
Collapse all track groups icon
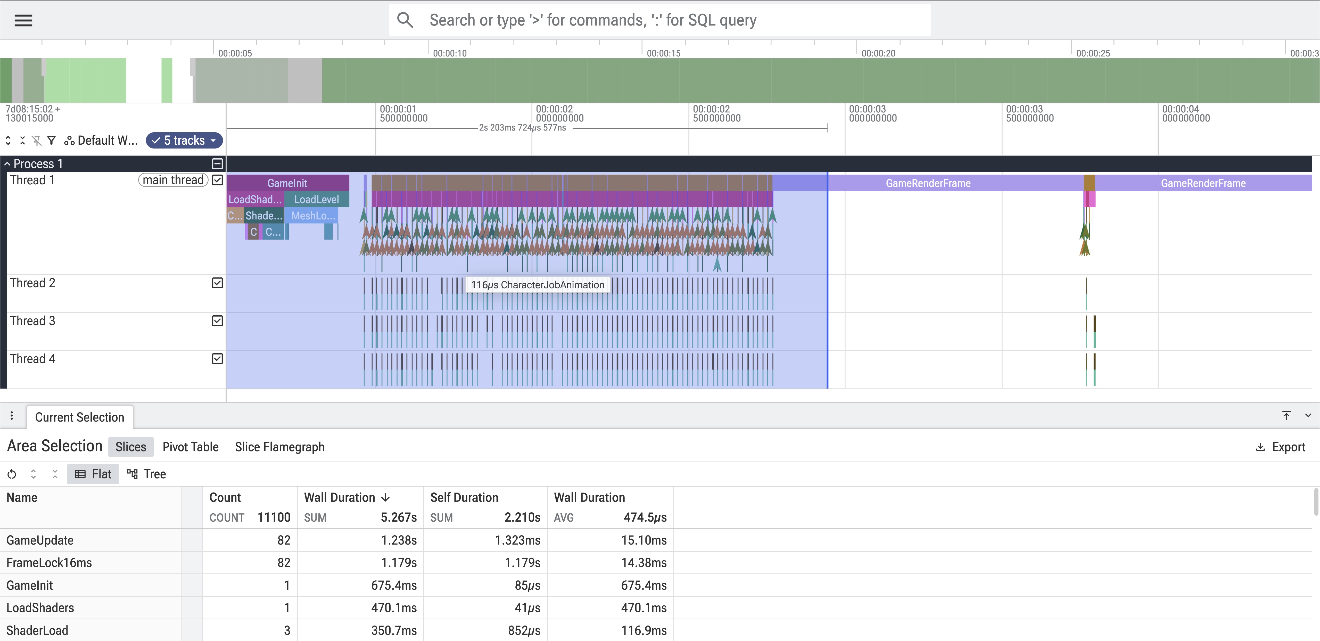22,140
